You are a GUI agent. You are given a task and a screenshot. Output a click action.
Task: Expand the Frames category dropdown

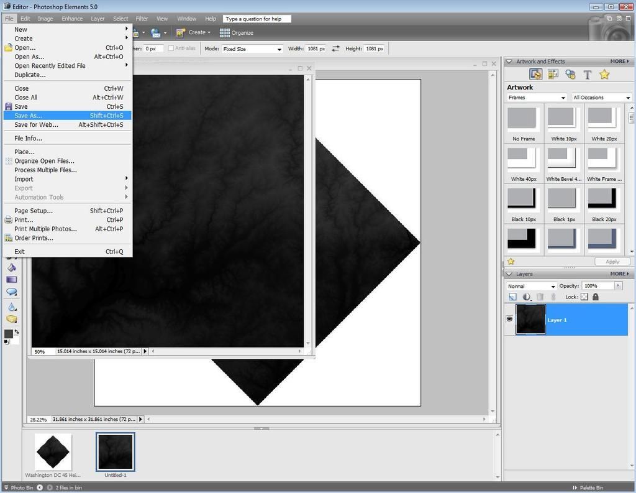537,98
